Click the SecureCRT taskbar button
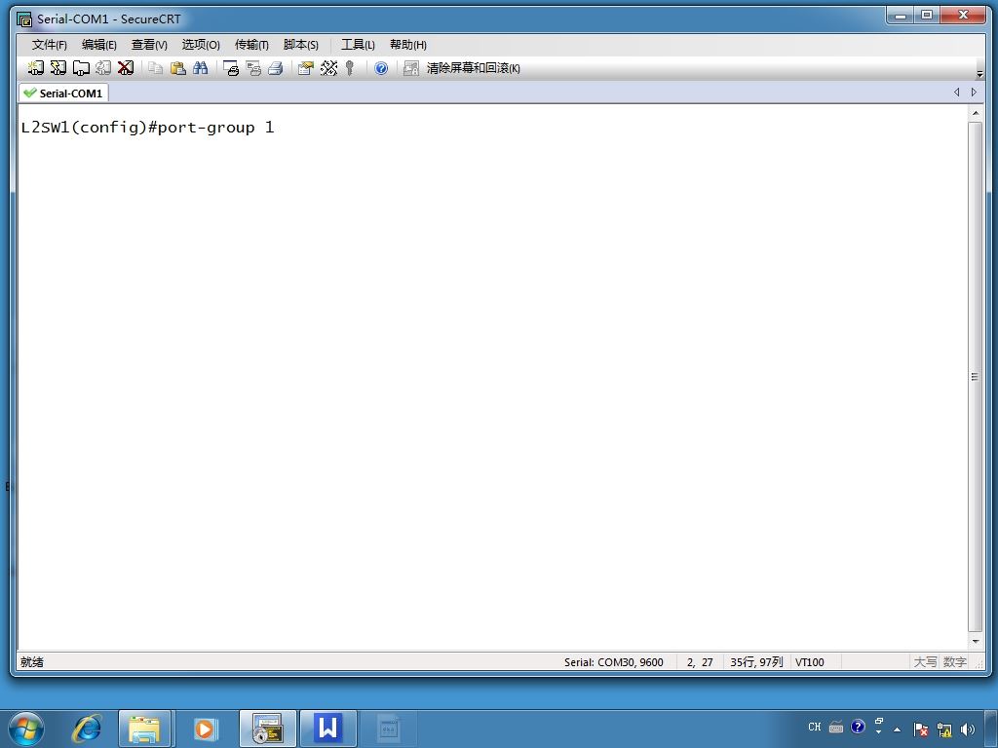The width and height of the screenshot is (998, 748). (x=268, y=729)
